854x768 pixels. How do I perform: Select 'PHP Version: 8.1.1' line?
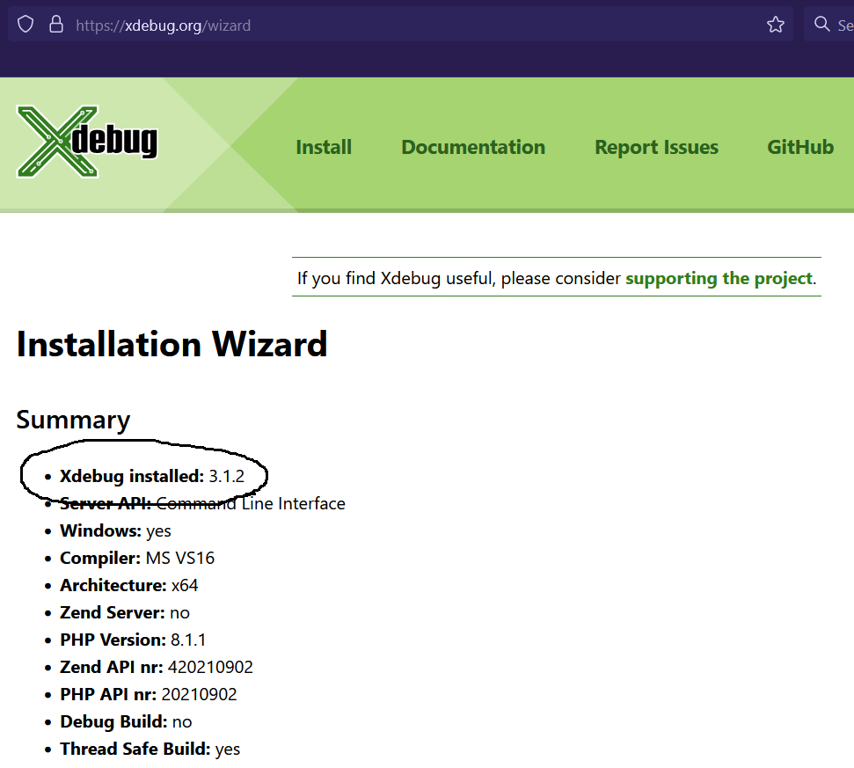tap(133, 640)
